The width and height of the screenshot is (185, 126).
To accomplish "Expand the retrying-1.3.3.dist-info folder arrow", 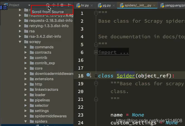I will (x=20, y=26).
